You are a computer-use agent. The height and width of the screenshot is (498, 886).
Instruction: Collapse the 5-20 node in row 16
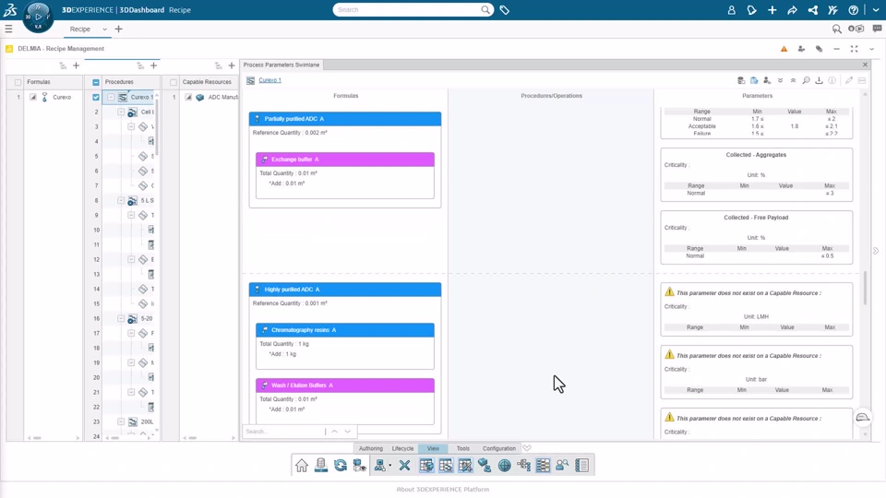(121, 318)
